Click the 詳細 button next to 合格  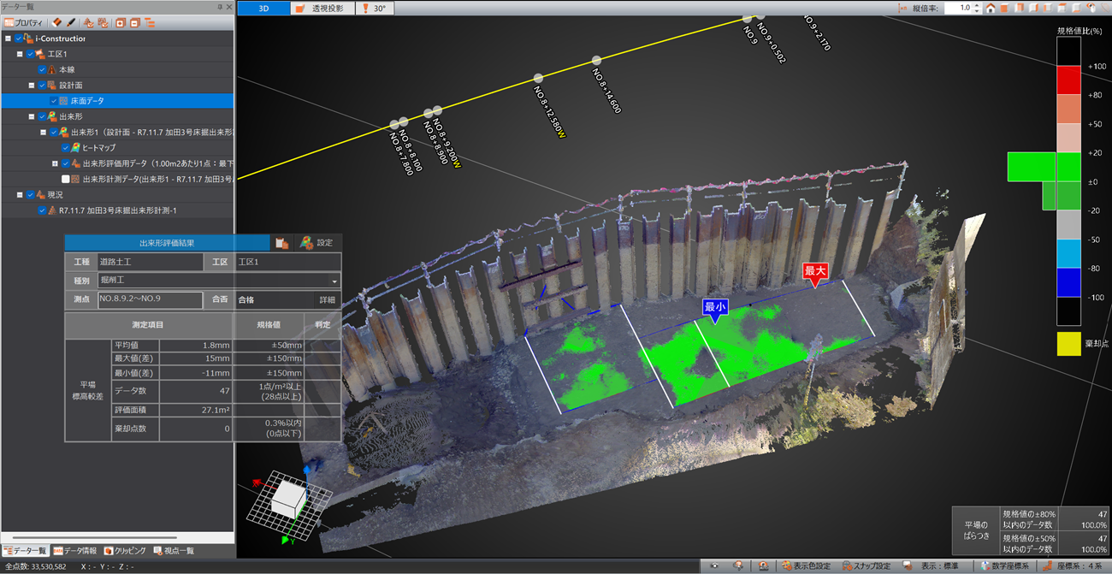(x=327, y=300)
